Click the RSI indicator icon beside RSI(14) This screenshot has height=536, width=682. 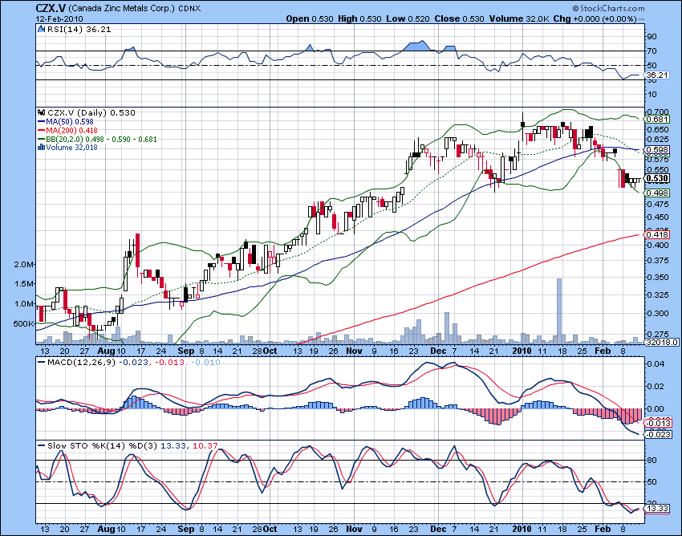click(x=41, y=29)
